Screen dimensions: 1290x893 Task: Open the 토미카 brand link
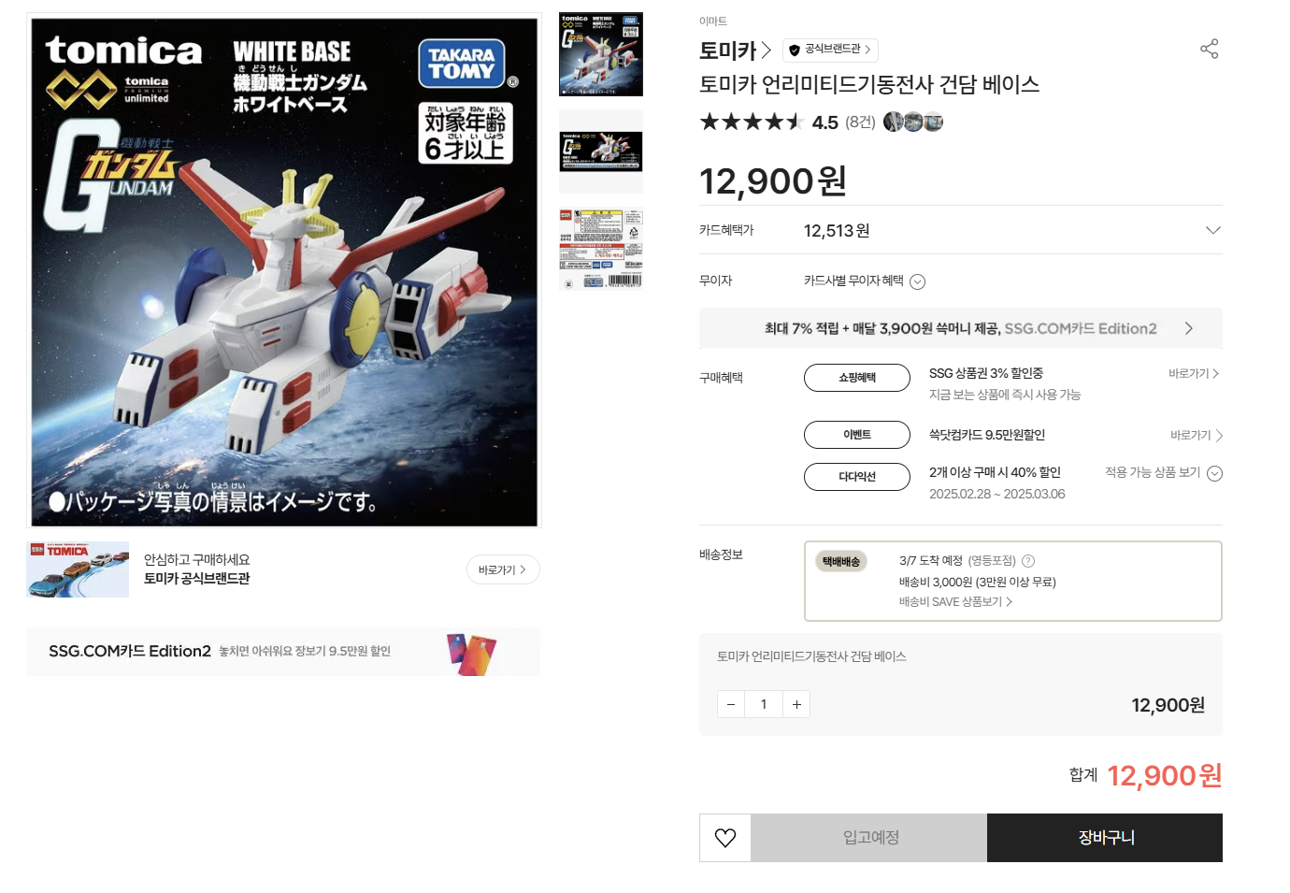735,50
